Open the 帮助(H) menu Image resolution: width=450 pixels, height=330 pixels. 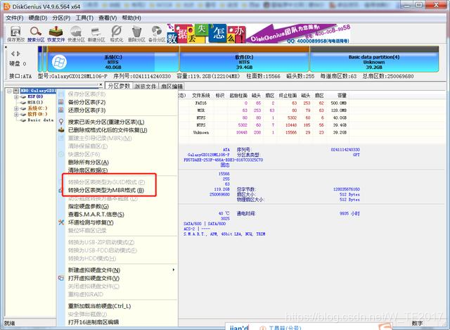(131, 18)
